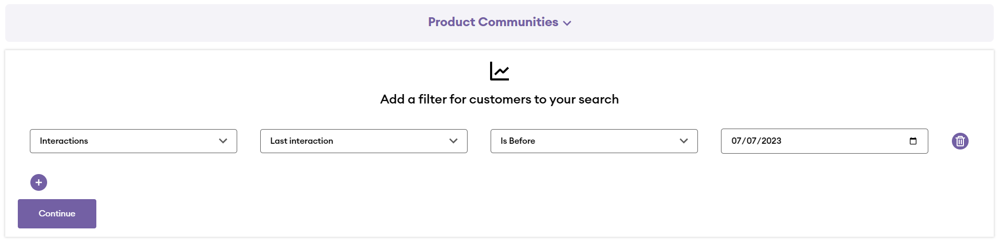
Task: Expand the Product Communities title menu
Action: click(x=493, y=22)
